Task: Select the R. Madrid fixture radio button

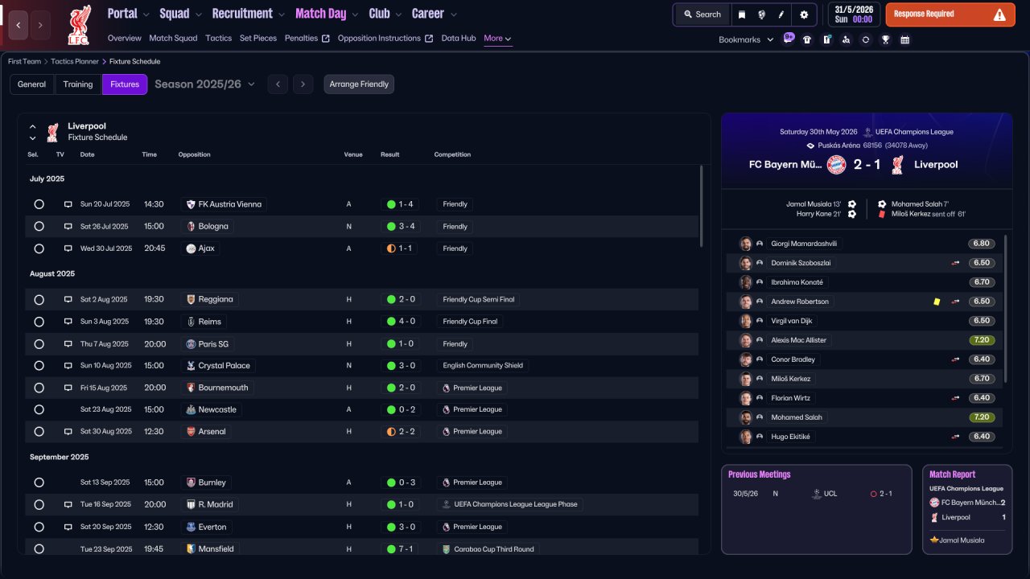Action: point(39,505)
